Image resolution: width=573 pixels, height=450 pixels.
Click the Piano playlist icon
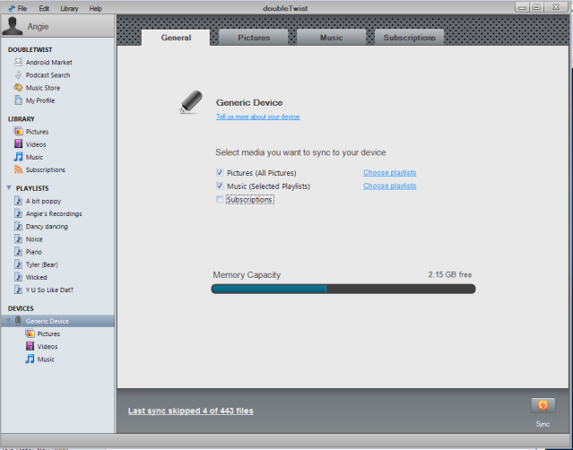tap(18, 252)
